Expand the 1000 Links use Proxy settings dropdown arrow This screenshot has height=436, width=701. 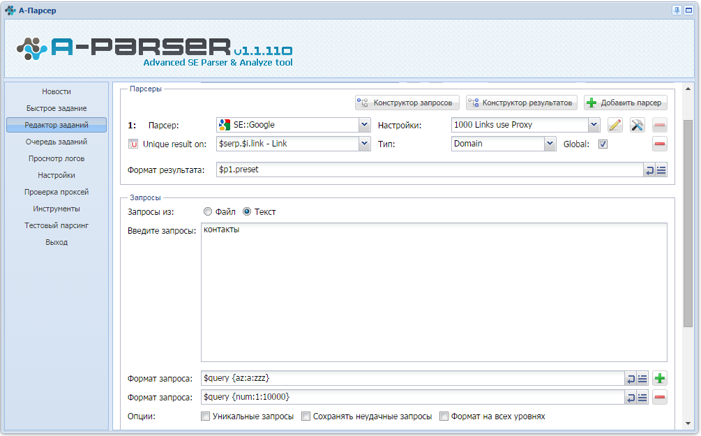coord(594,125)
